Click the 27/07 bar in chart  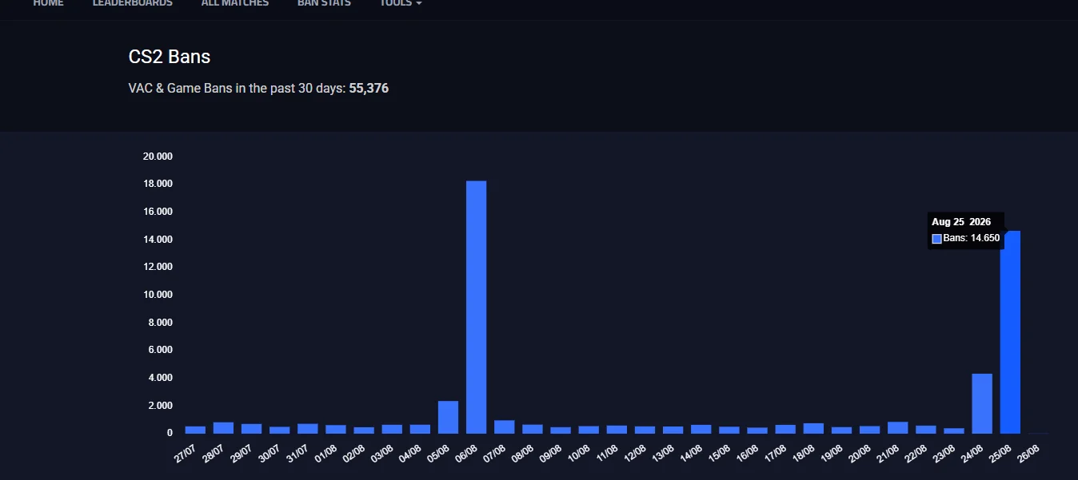pyautogui.click(x=195, y=430)
